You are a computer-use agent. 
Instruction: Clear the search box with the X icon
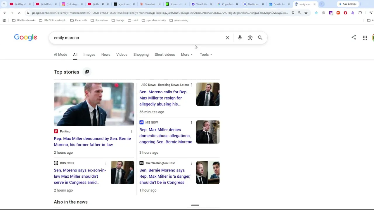click(227, 38)
